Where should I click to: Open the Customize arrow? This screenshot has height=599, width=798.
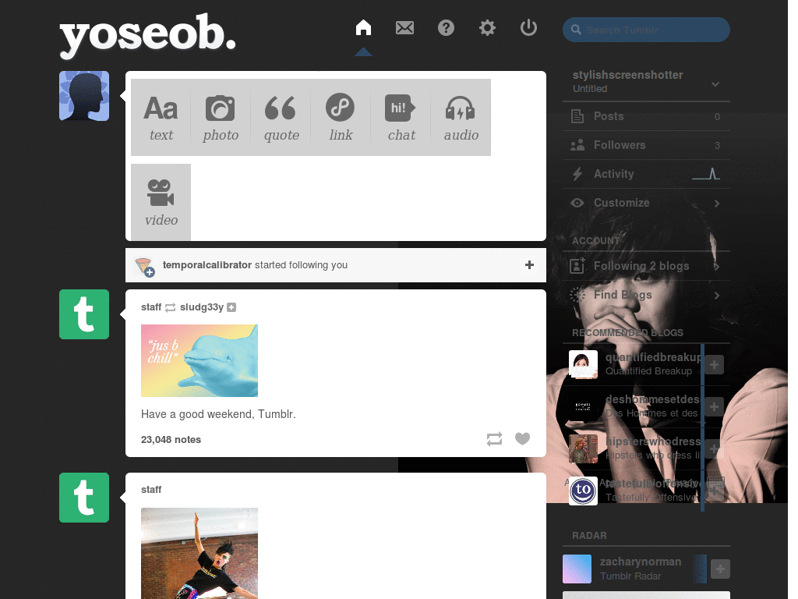(x=717, y=204)
